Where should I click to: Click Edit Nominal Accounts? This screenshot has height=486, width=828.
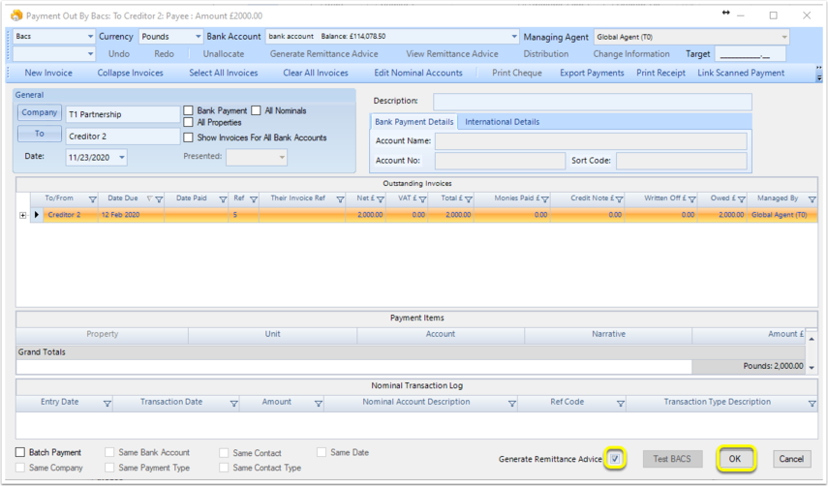tap(418, 73)
